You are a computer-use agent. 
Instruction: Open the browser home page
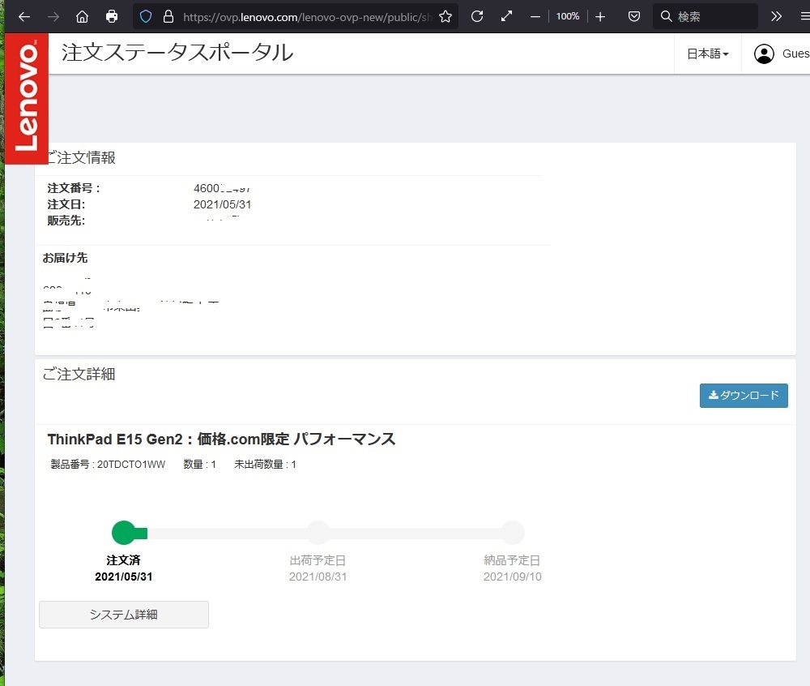point(82,16)
